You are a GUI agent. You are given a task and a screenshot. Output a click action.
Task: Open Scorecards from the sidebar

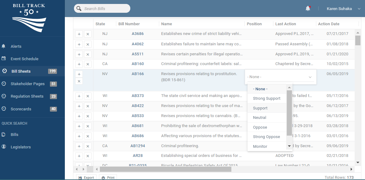pos(21,109)
